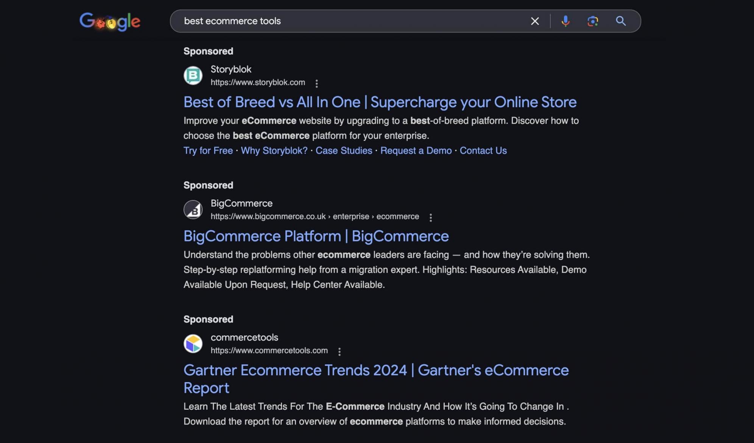
Task: Click Storyblok description starting 'Improve your eCommerce'
Action: tap(381, 128)
